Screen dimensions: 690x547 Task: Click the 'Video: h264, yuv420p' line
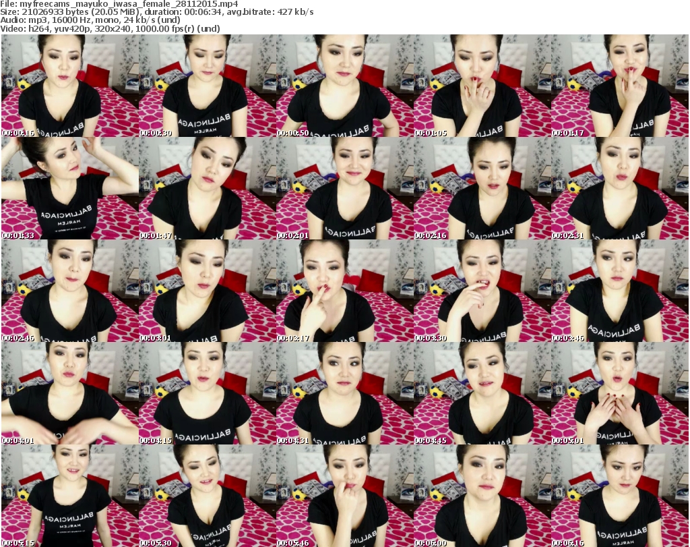click(110, 28)
